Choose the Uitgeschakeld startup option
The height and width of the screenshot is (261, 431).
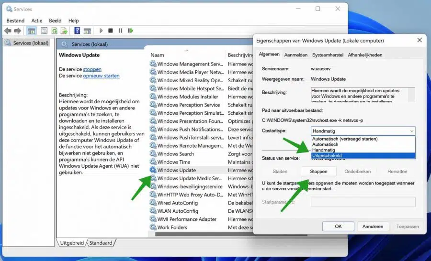coord(363,156)
